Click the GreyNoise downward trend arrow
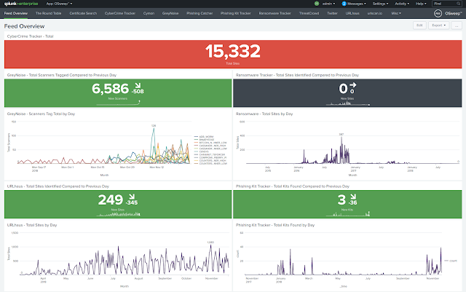The height and width of the screenshot is (292, 466). 138,86
